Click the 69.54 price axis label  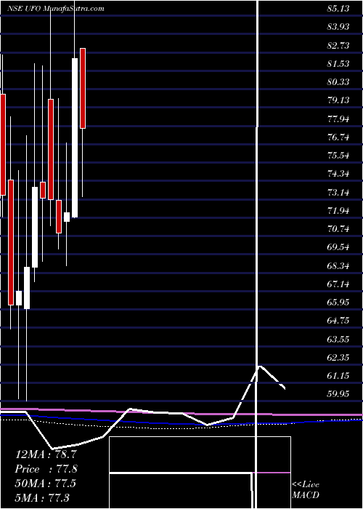(338, 247)
